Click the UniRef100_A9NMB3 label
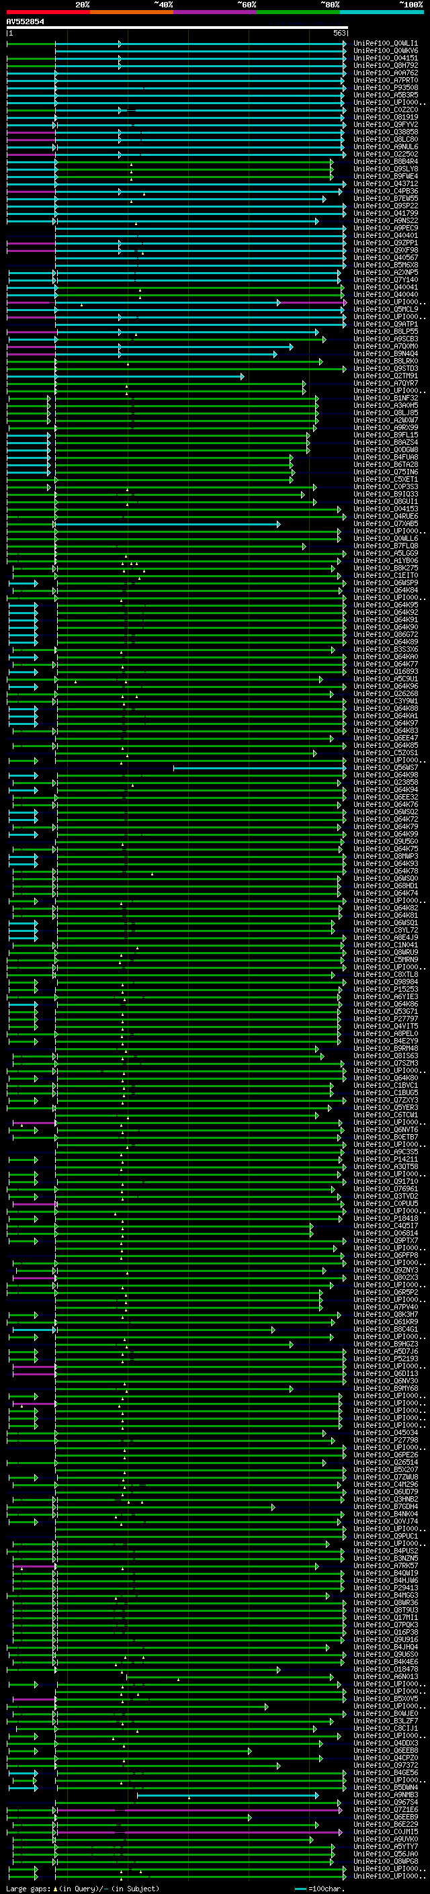Image resolution: width=430 pixels, height=1894 pixels. click(385, 1795)
